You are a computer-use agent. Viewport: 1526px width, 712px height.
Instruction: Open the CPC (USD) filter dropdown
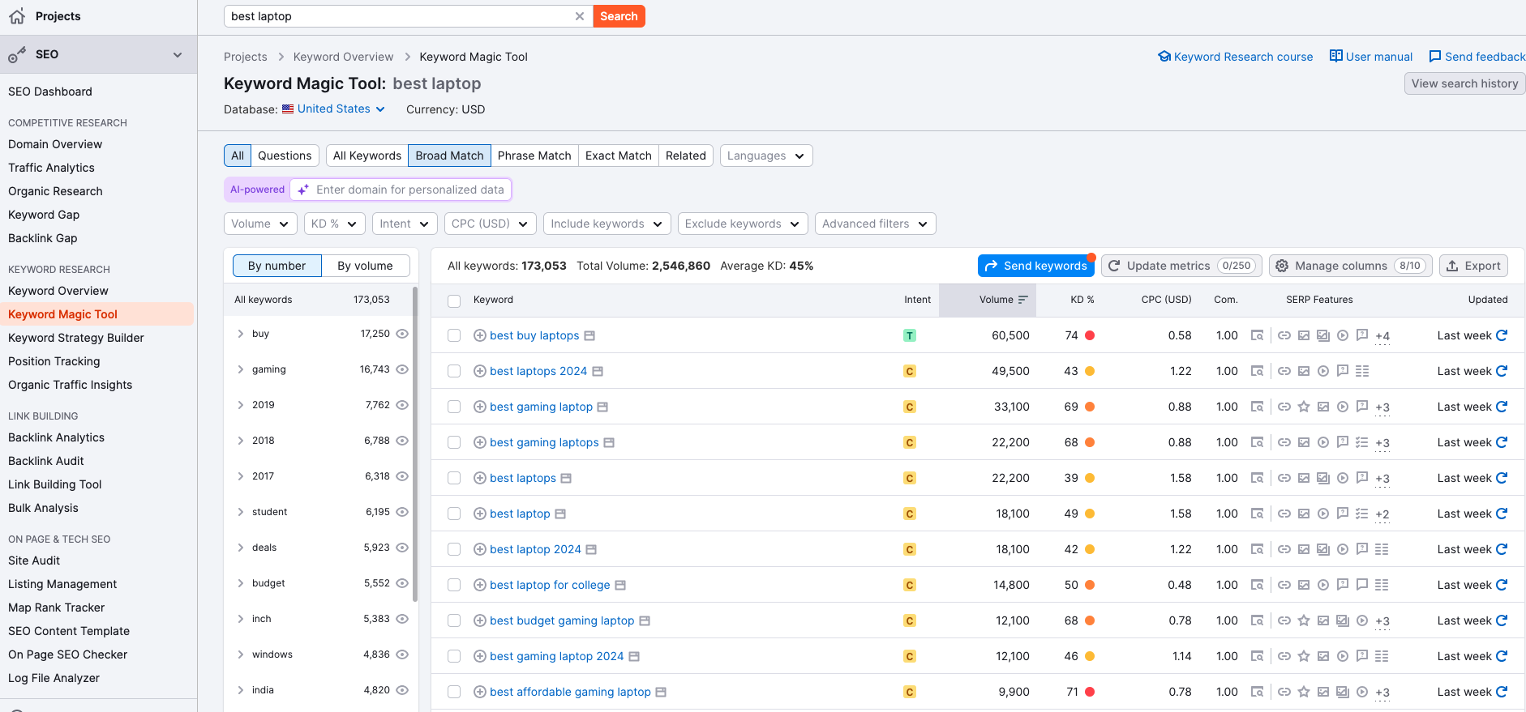[x=491, y=224]
